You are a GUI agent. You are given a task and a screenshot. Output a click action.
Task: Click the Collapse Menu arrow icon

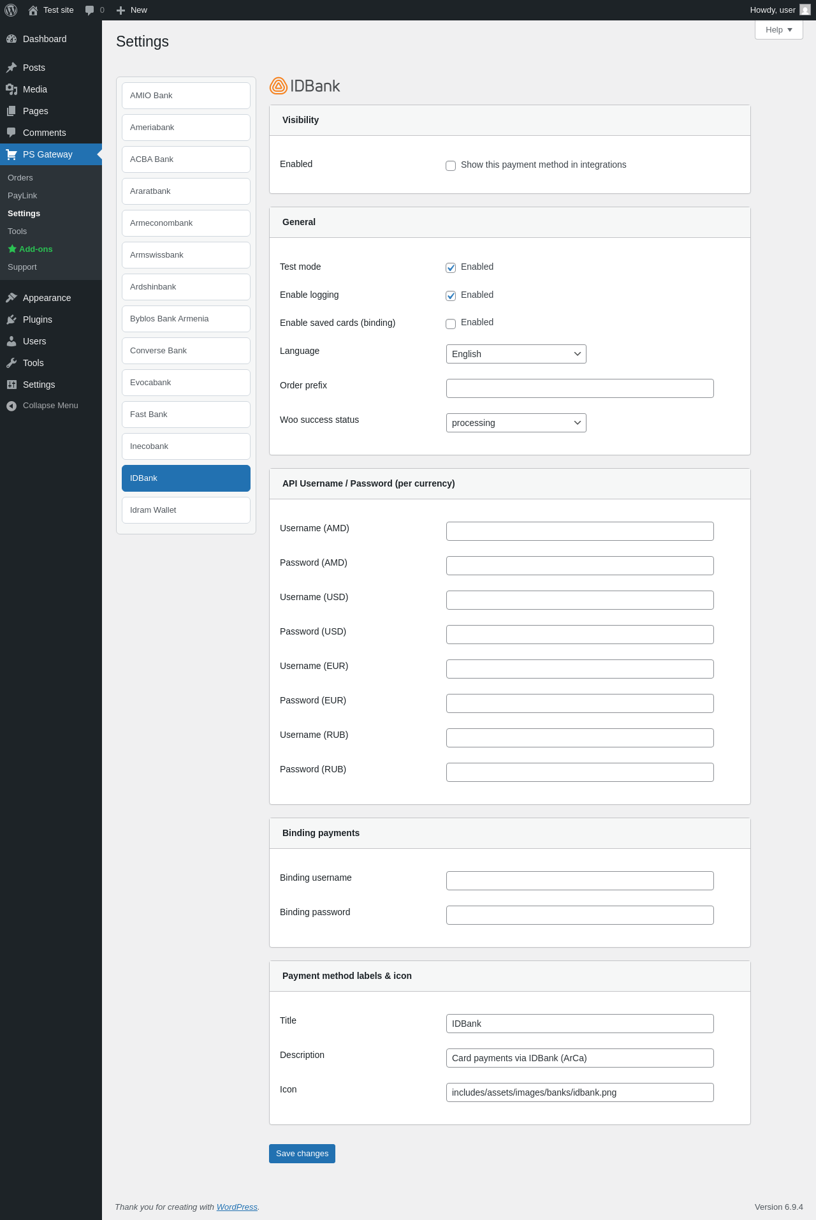pos(11,406)
